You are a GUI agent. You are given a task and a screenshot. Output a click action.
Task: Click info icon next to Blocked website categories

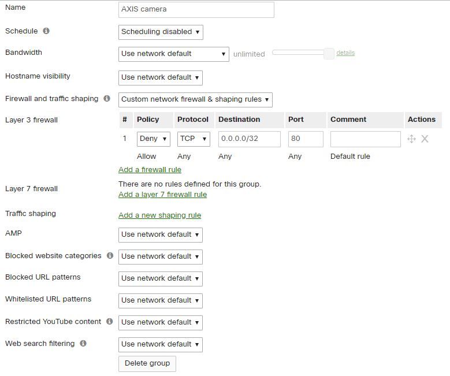[x=110, y=256]
